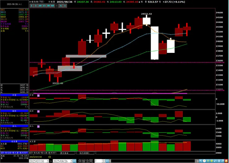Click the 24600 price axis label
The image size is (229, 163).
tap(219, 13)
